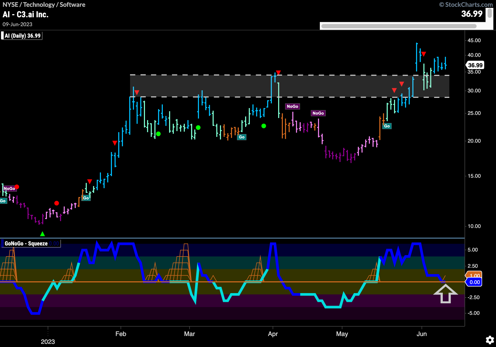Click the 2023 year label
This screenshot has height=347, width=496.
(x=48, y=342)
